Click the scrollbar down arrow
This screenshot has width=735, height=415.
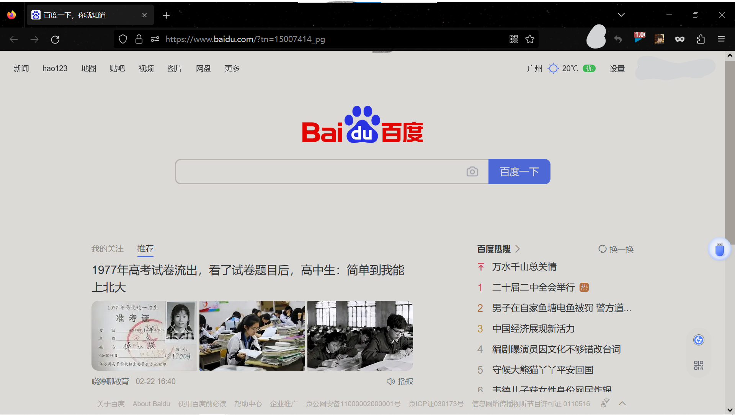[730, 410]
